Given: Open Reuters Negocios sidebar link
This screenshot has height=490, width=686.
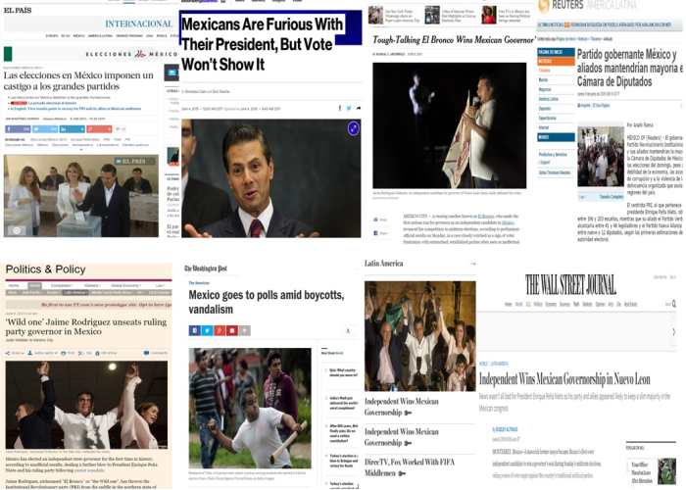Looking at the screenshot, I should 545,89.
